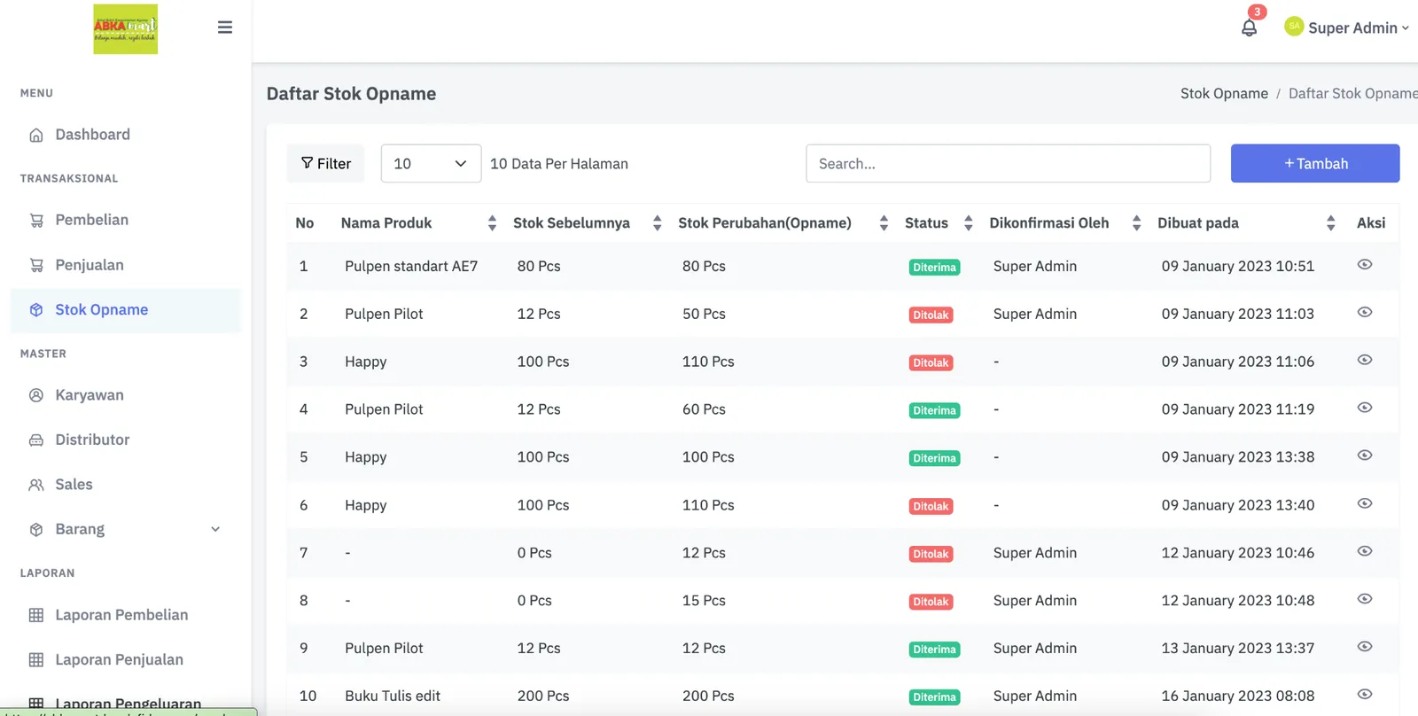View details of row dated 09 January 13:38
Screen dimensions: 1418x716
[x=1365, y=455]
